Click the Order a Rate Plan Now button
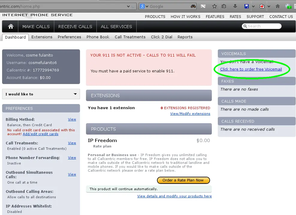296x215 pixels. pos(183,180)
